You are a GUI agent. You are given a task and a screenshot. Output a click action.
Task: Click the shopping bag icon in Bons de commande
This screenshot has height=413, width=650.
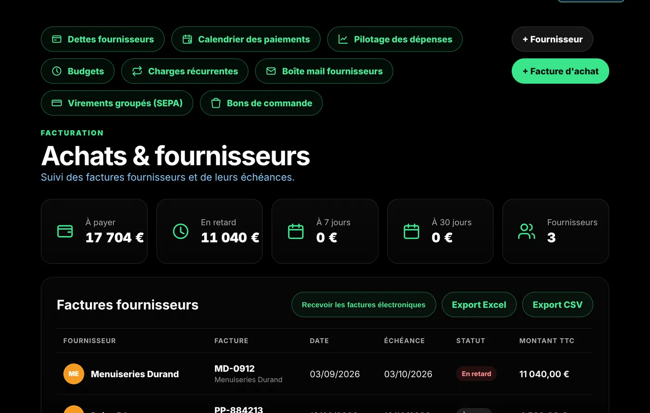point(216,103)
